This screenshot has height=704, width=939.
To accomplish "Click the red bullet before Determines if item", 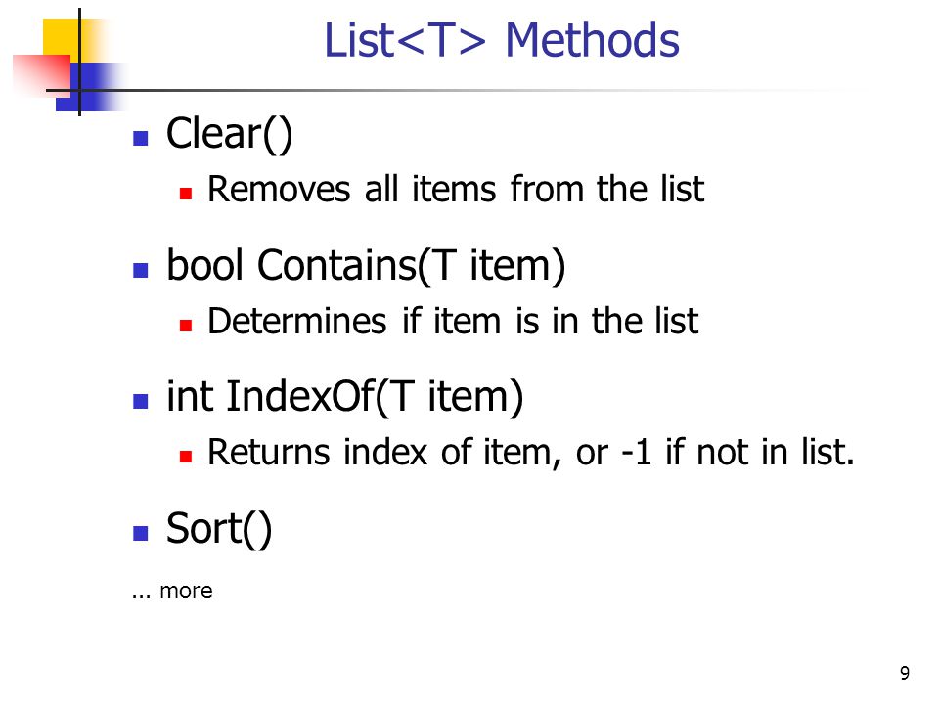I will (186, 326).
